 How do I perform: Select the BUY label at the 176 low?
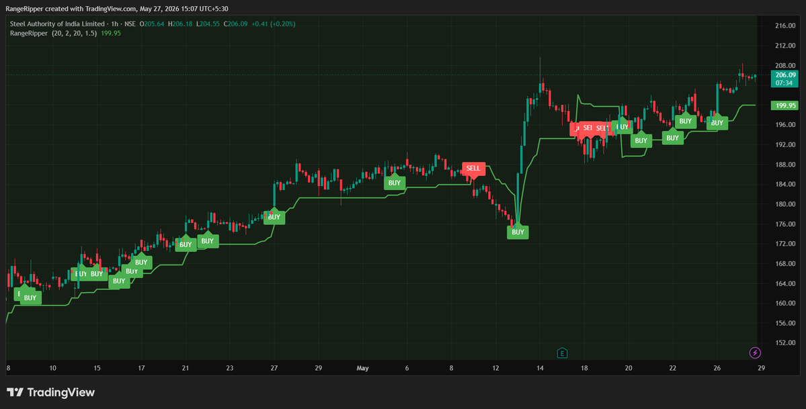pyautogui.click(x=518, y=232)
